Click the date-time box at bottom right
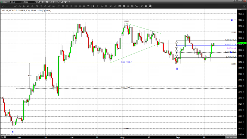Screen dimensions: 247x139 pyautogui.click(x=231, y=137)
